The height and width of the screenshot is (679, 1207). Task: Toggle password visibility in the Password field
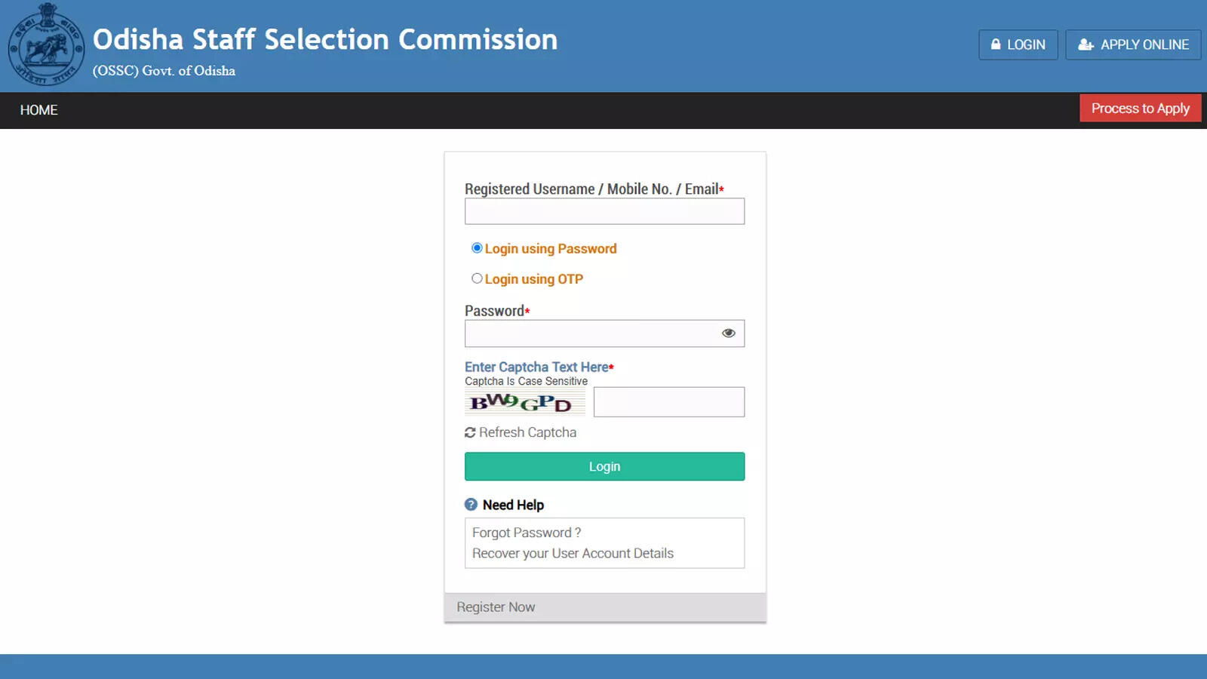point(728,332)
